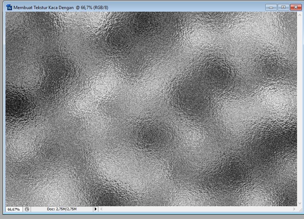This screenshot has height=219, width=304.
Task: Click the horizontal scrollbar left arrow
Action: click(x=101, y=209)
